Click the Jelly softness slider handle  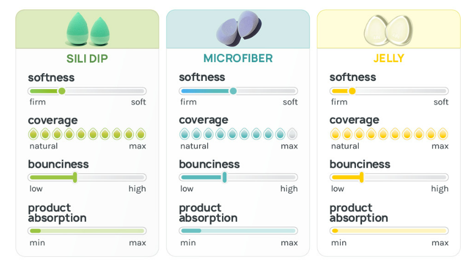pyautogui.click(x=352, y=91)
